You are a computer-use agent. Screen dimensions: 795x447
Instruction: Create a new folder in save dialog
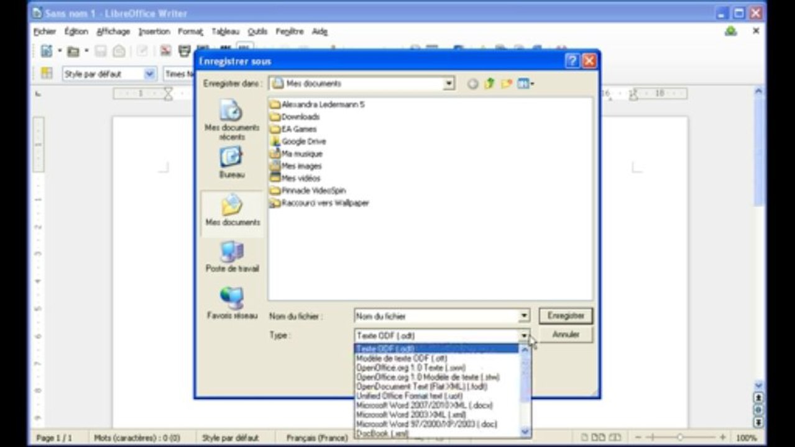[507, 83]
